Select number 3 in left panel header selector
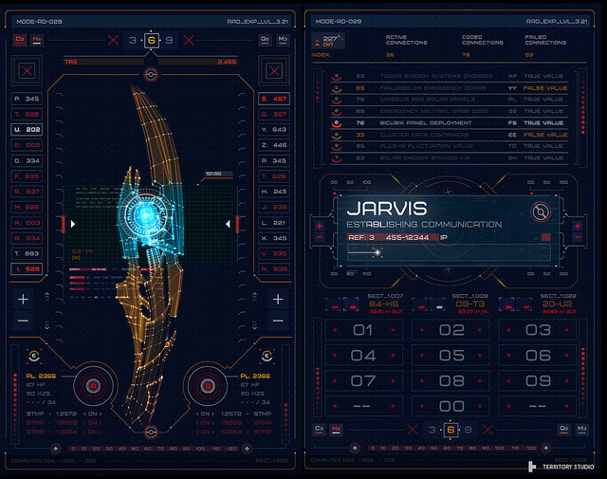607x479 pixels. pyautogui.click(x=133, y=40)
